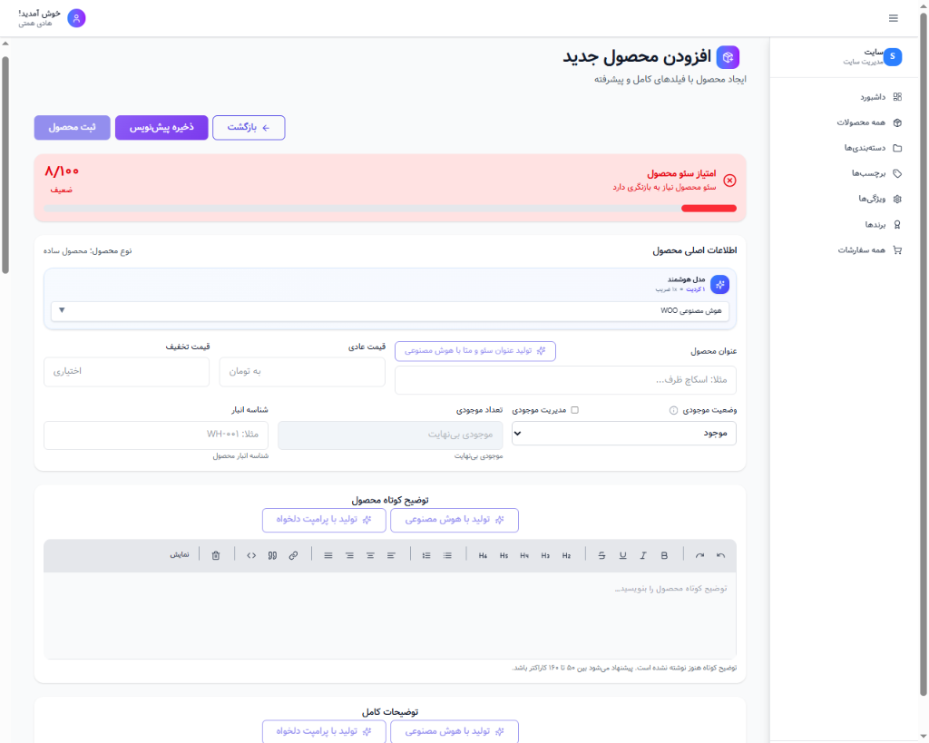Screen dimensions: 929x743
Task: Apply H6 heading in short description editor
Action: 483,555
